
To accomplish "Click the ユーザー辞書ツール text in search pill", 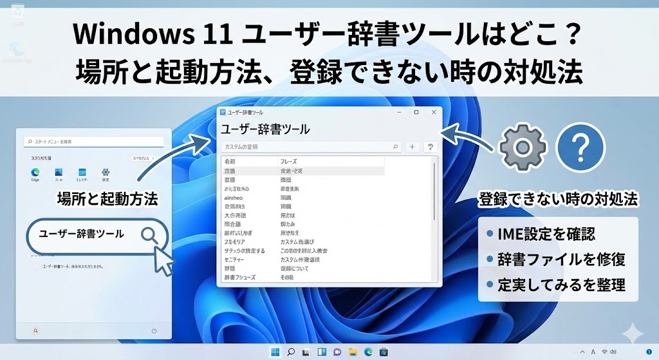I will point(82,234).
